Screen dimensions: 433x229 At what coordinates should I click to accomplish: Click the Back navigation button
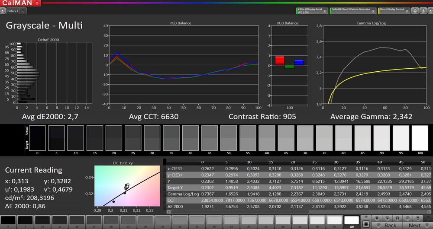[390, 225]
